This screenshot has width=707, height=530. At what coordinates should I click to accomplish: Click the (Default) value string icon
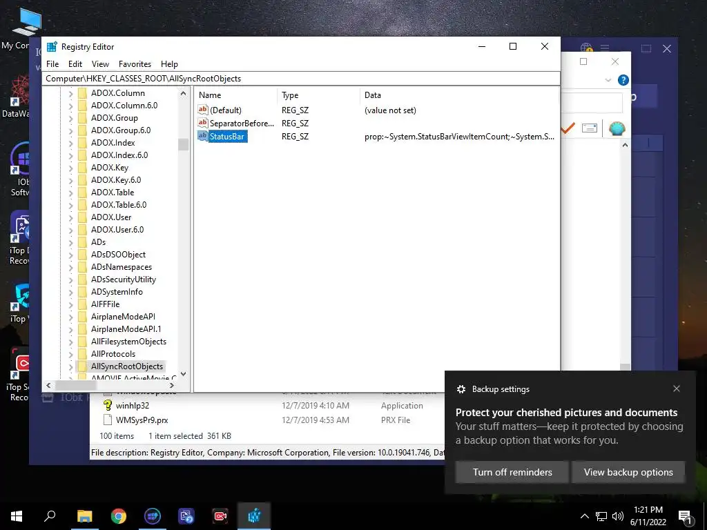(203, 110)
